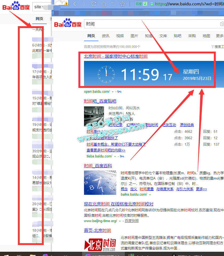224x256 pixels.
Task: Switch to the 采购 tab
Action: click(192, 36)
